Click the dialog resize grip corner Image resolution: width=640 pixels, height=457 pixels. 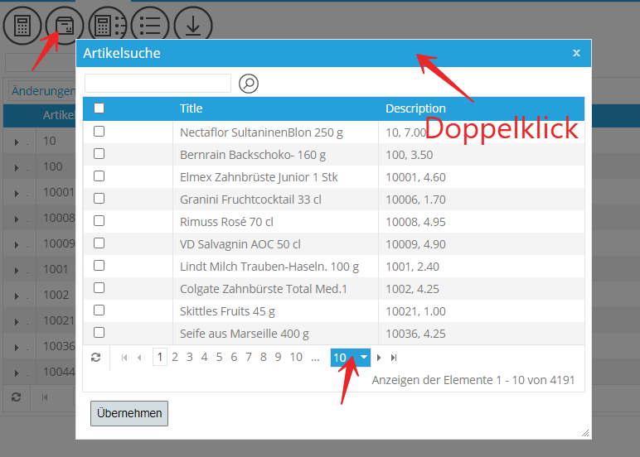pos(586,433)
